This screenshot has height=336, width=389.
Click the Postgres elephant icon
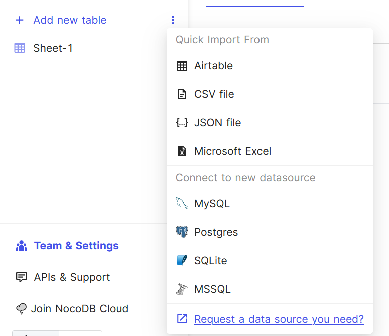[x=182, y=232]
